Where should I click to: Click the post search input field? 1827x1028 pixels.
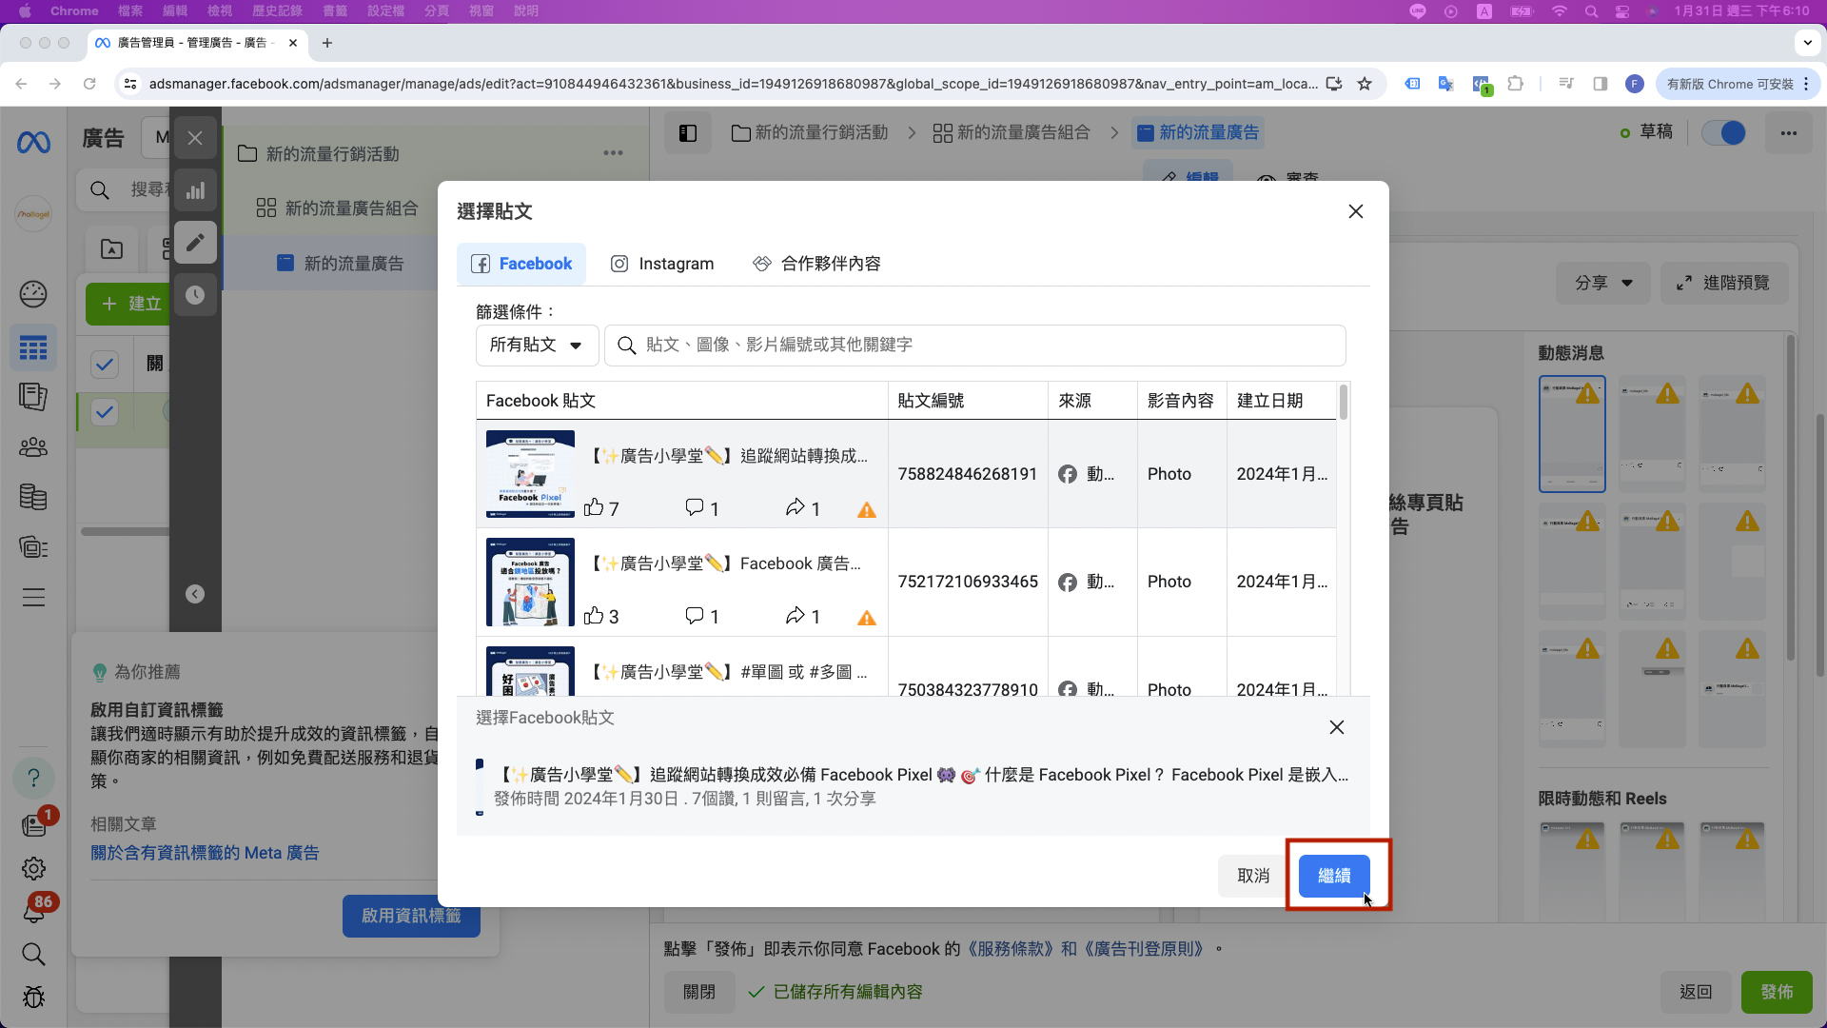(975, 345)
